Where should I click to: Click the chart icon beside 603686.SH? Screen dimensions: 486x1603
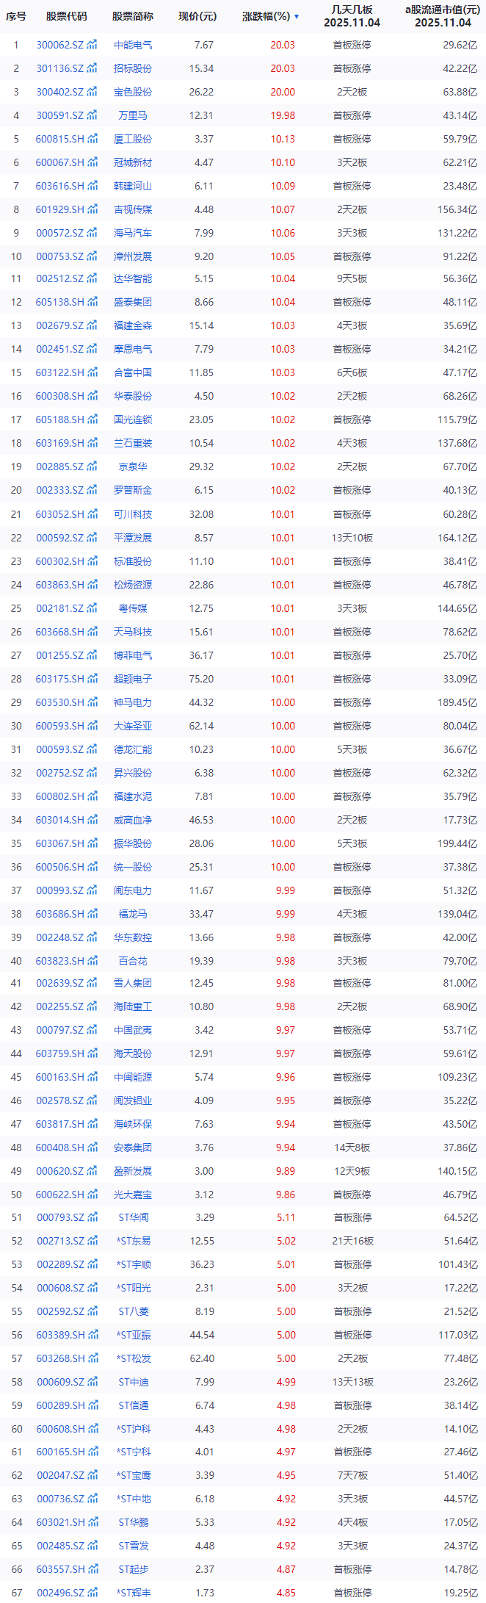[93, 914]
